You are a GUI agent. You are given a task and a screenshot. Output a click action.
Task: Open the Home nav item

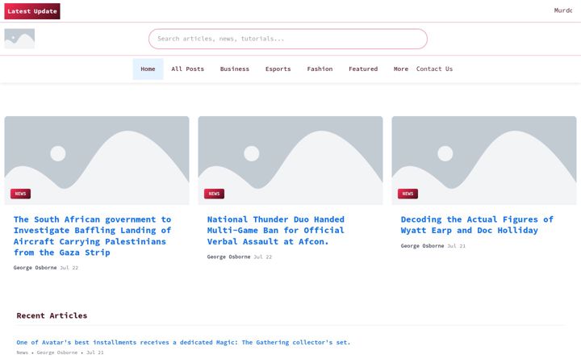coord(148,69)
